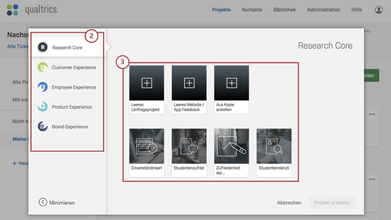Click plus icon on Leeres Umfrageprojekt tile
This screenshot has height=220, width=391.
point(147,83)
